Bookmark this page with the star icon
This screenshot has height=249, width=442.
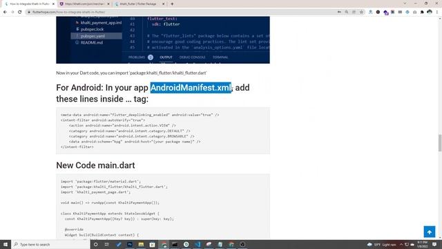pyautogui.click(x=361, y=12)
